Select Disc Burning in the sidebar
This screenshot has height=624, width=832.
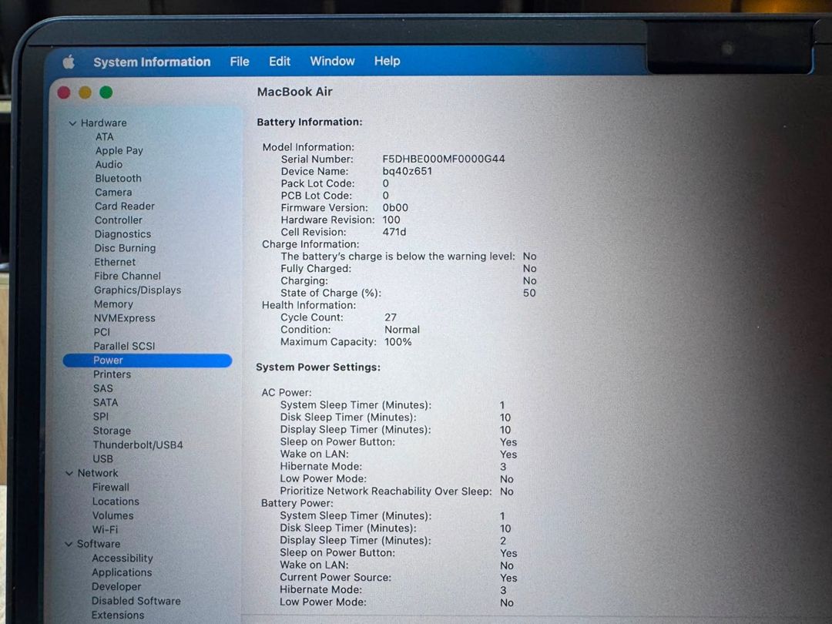click(x=126, y=248)
